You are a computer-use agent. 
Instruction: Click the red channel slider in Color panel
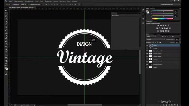163,11
